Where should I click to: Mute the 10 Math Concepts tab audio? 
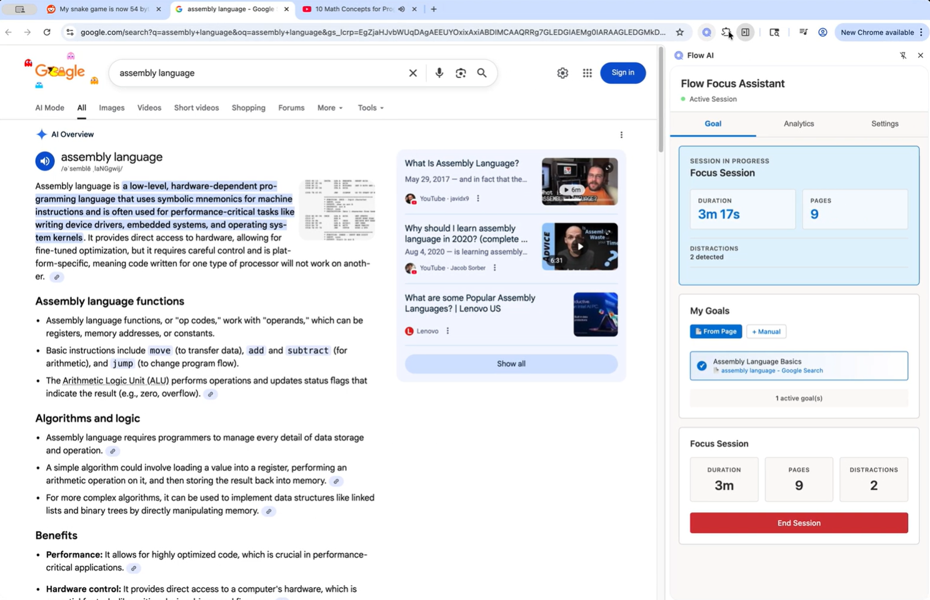401,9
